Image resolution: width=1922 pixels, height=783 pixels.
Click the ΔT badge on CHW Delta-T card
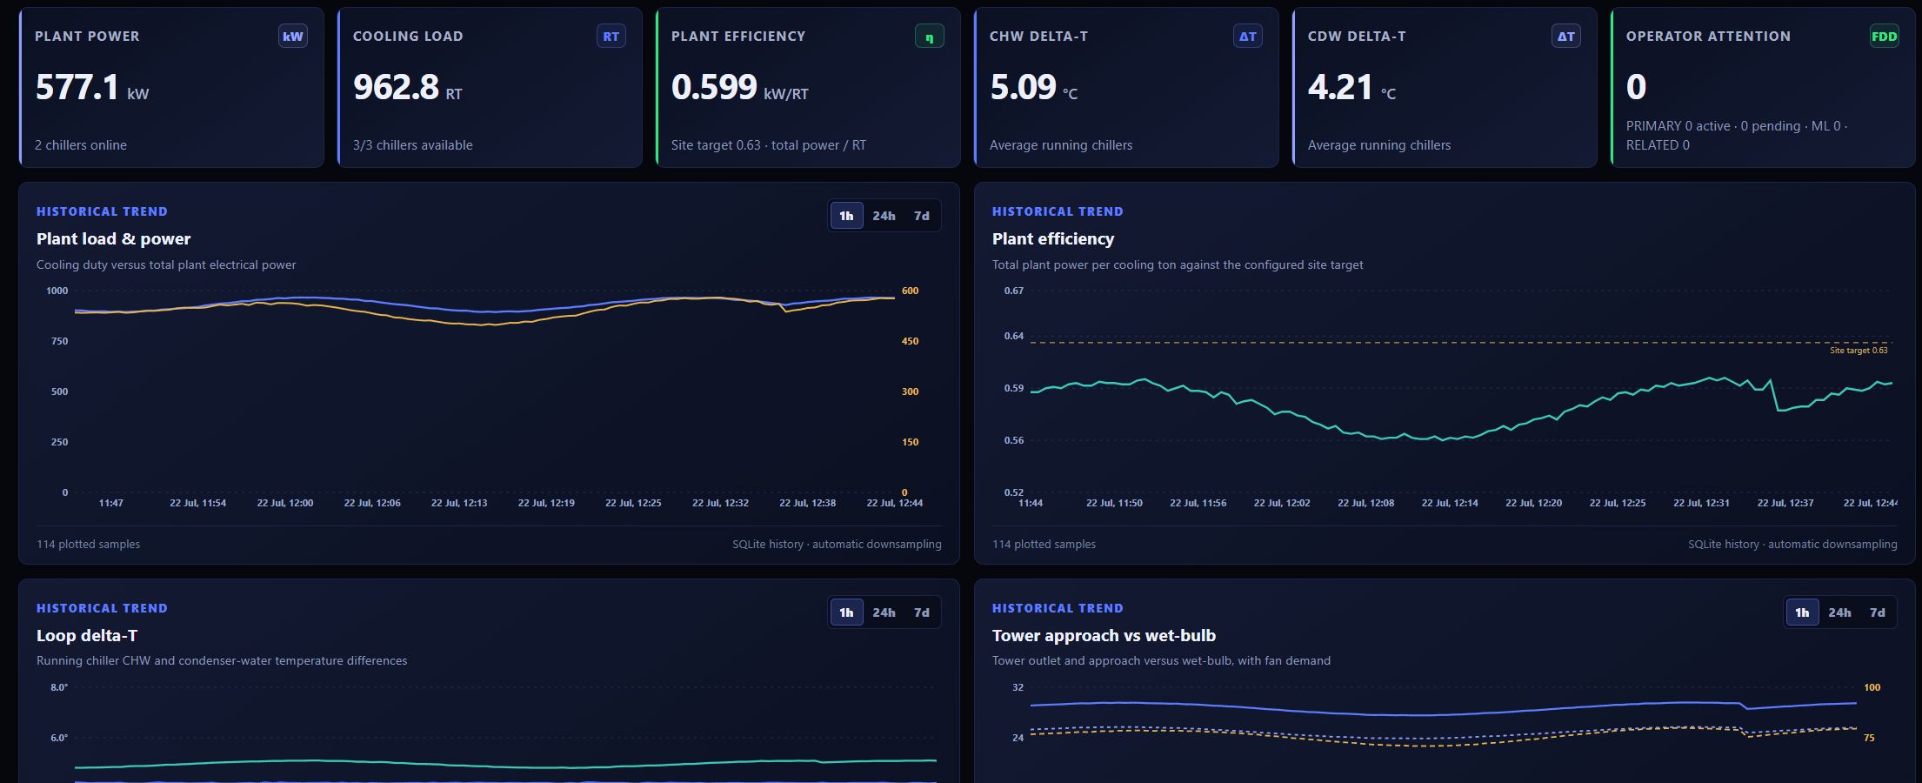click(x=1248, y=37)
